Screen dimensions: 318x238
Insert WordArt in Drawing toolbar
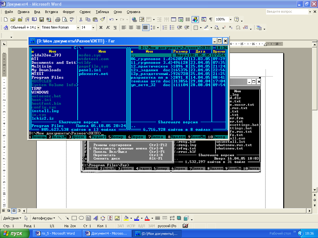coord(96,218)
